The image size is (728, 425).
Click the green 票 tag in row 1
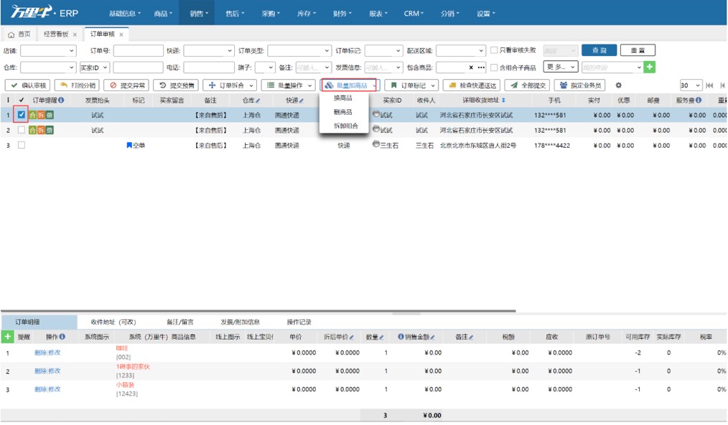click(x=50, y=115)
